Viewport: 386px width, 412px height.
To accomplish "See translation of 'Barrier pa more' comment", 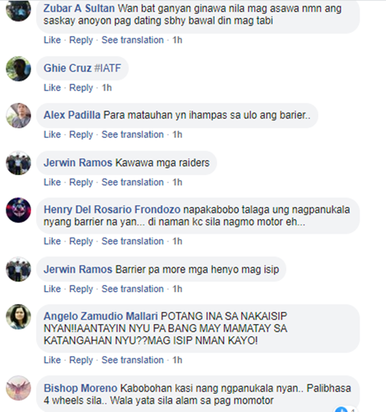I will tap(132, 289).
